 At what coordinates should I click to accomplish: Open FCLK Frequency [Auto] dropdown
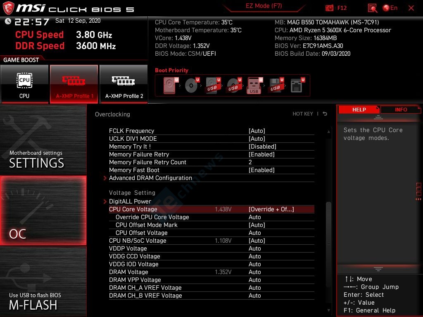257,131
